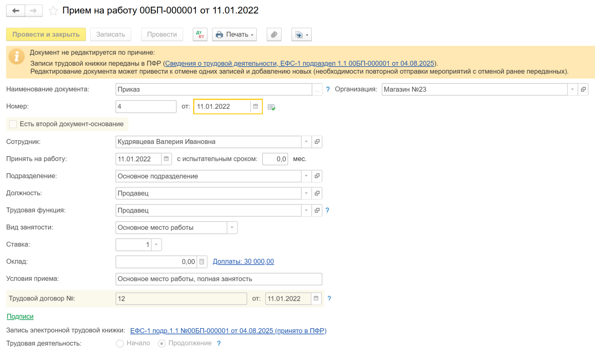
Task: Open the Доплаты: 30 000,00 link
Action: (243, 262)
